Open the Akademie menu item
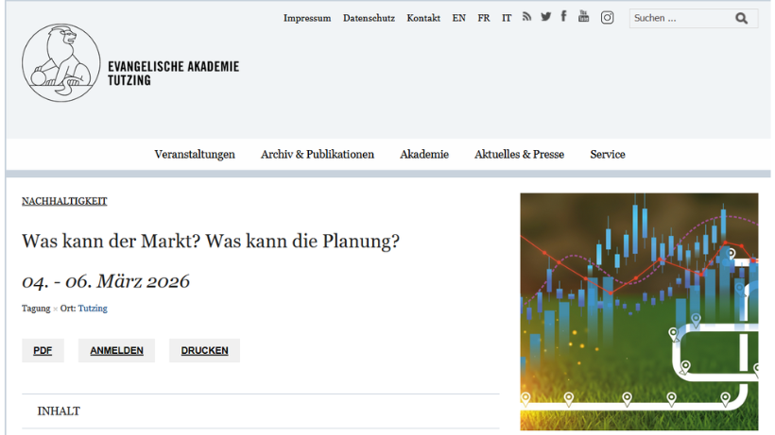The height and width of the screenshot is (435, 775). [424, 155]
